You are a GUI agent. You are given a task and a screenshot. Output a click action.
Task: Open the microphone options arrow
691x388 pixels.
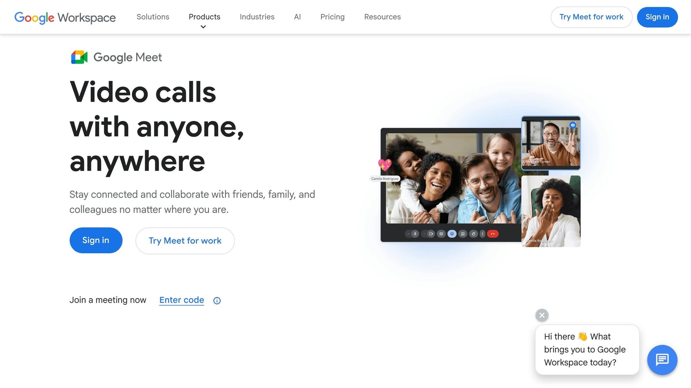coord(409,234)
